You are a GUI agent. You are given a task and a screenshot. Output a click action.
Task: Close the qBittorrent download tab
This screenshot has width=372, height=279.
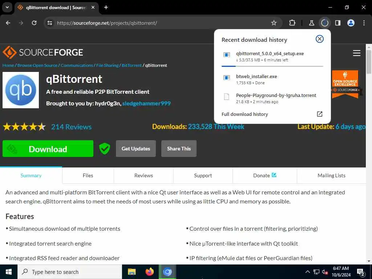point(93,7)
